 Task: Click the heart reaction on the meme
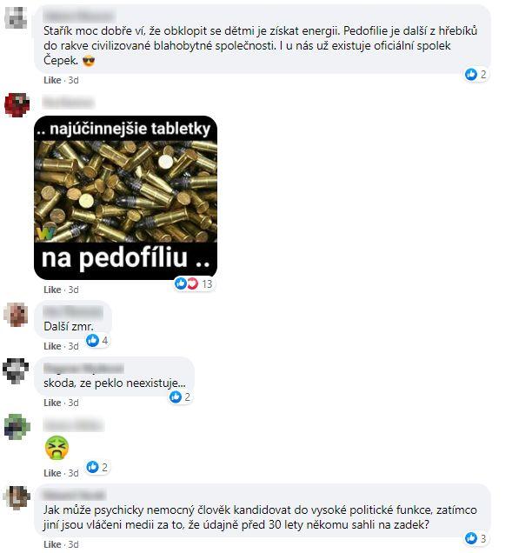[x=192, y=283]
